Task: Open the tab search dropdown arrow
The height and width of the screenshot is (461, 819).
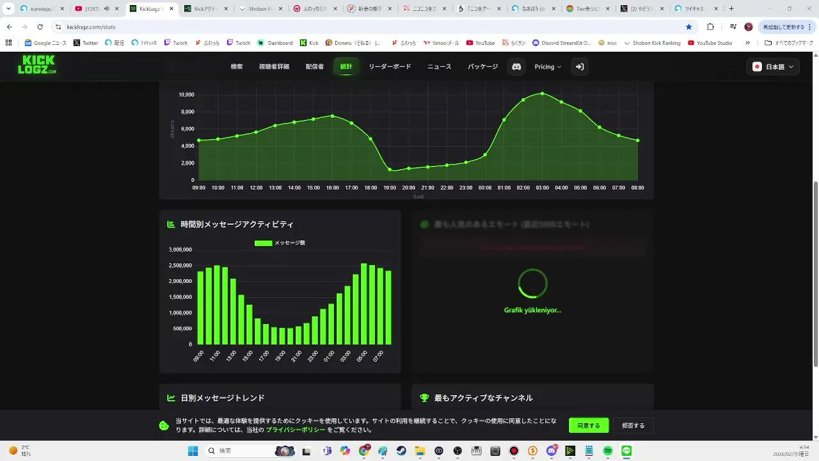Action: tap(9, 9)
